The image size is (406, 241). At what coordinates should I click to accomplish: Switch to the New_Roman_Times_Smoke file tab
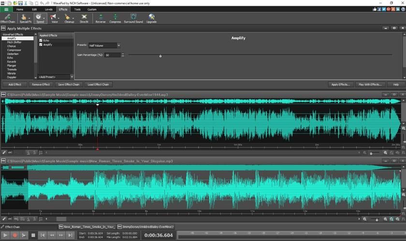pos(87,227)
